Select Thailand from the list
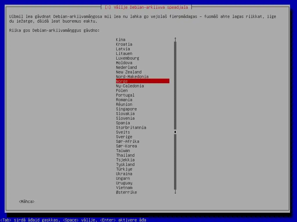 [x=142, y=155]
